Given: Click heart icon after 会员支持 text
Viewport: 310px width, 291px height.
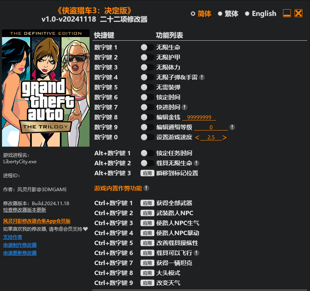Looking at the screenshot, I should 86,229.
